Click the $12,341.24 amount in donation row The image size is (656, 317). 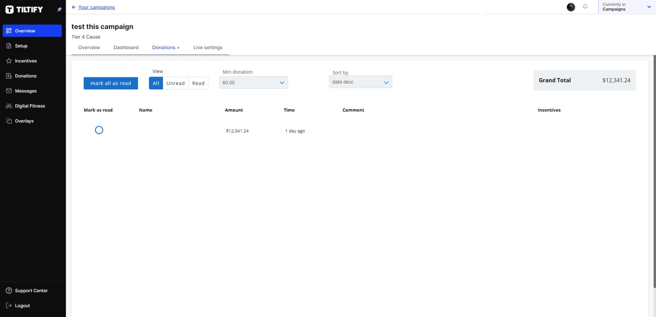pyautogui.click(x=237, y=131)
